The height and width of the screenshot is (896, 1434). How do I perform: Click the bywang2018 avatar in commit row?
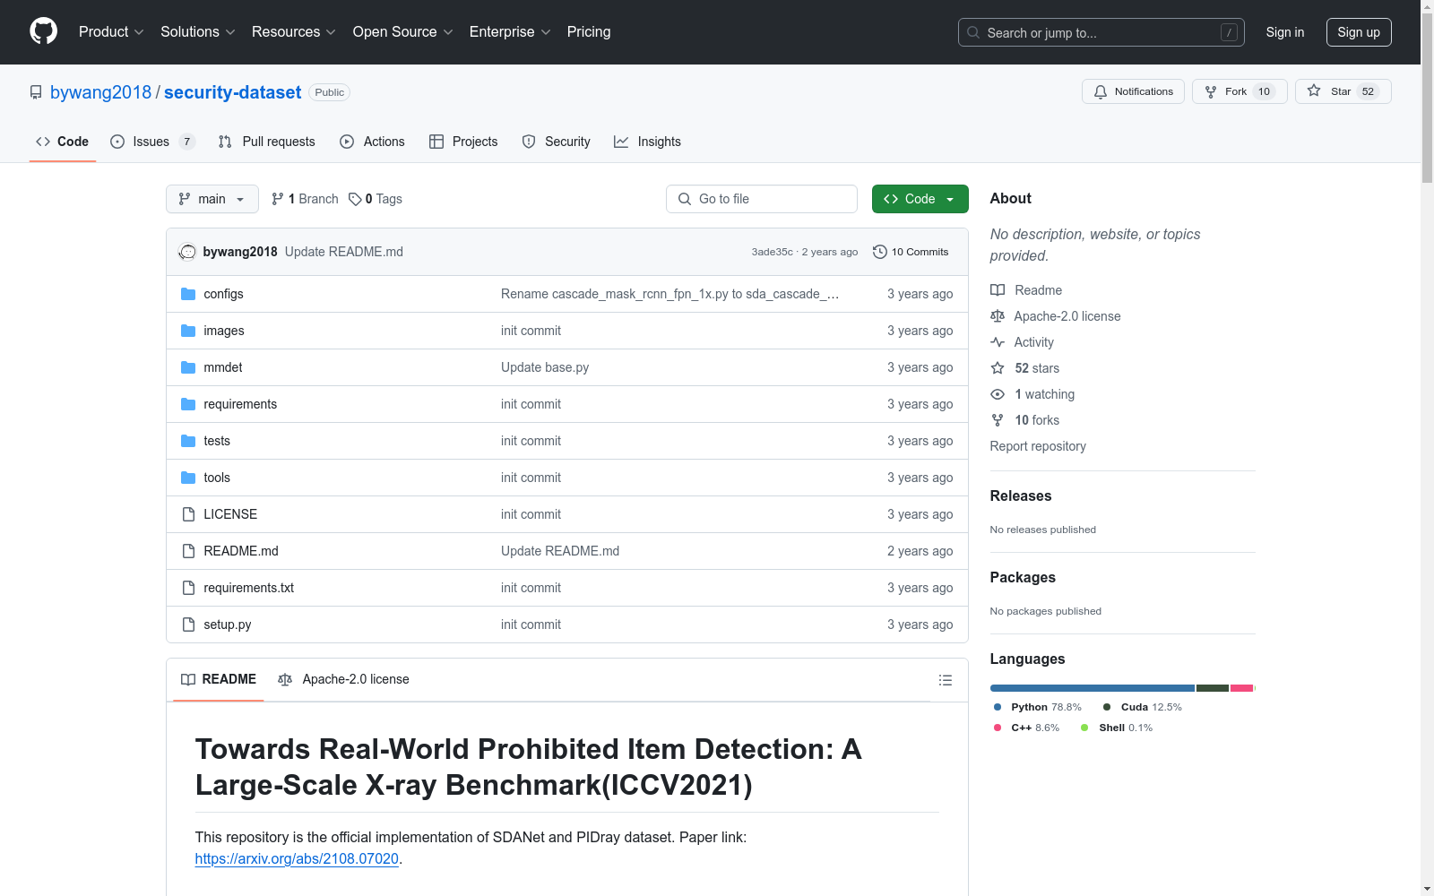[187, 252]
